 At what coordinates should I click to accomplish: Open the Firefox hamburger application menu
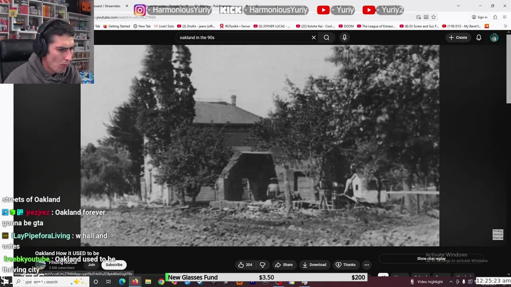pos(505,17)
